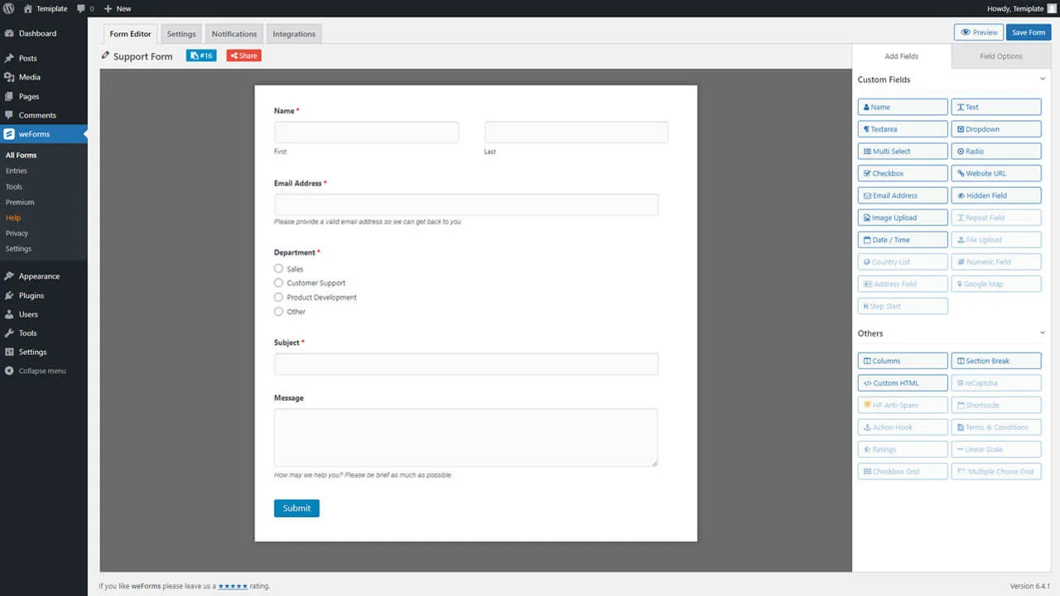Select Product Development radio option

point(278,297)
